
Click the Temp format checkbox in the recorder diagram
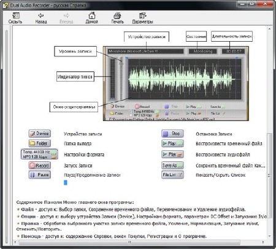pyautogui.click(x=131, y=112)
